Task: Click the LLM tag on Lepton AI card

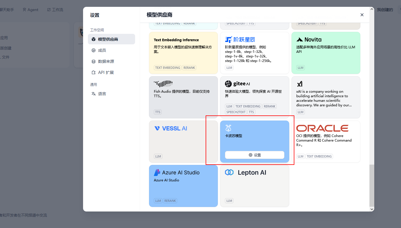Action: pyautogui.click(x=229, y=201)
